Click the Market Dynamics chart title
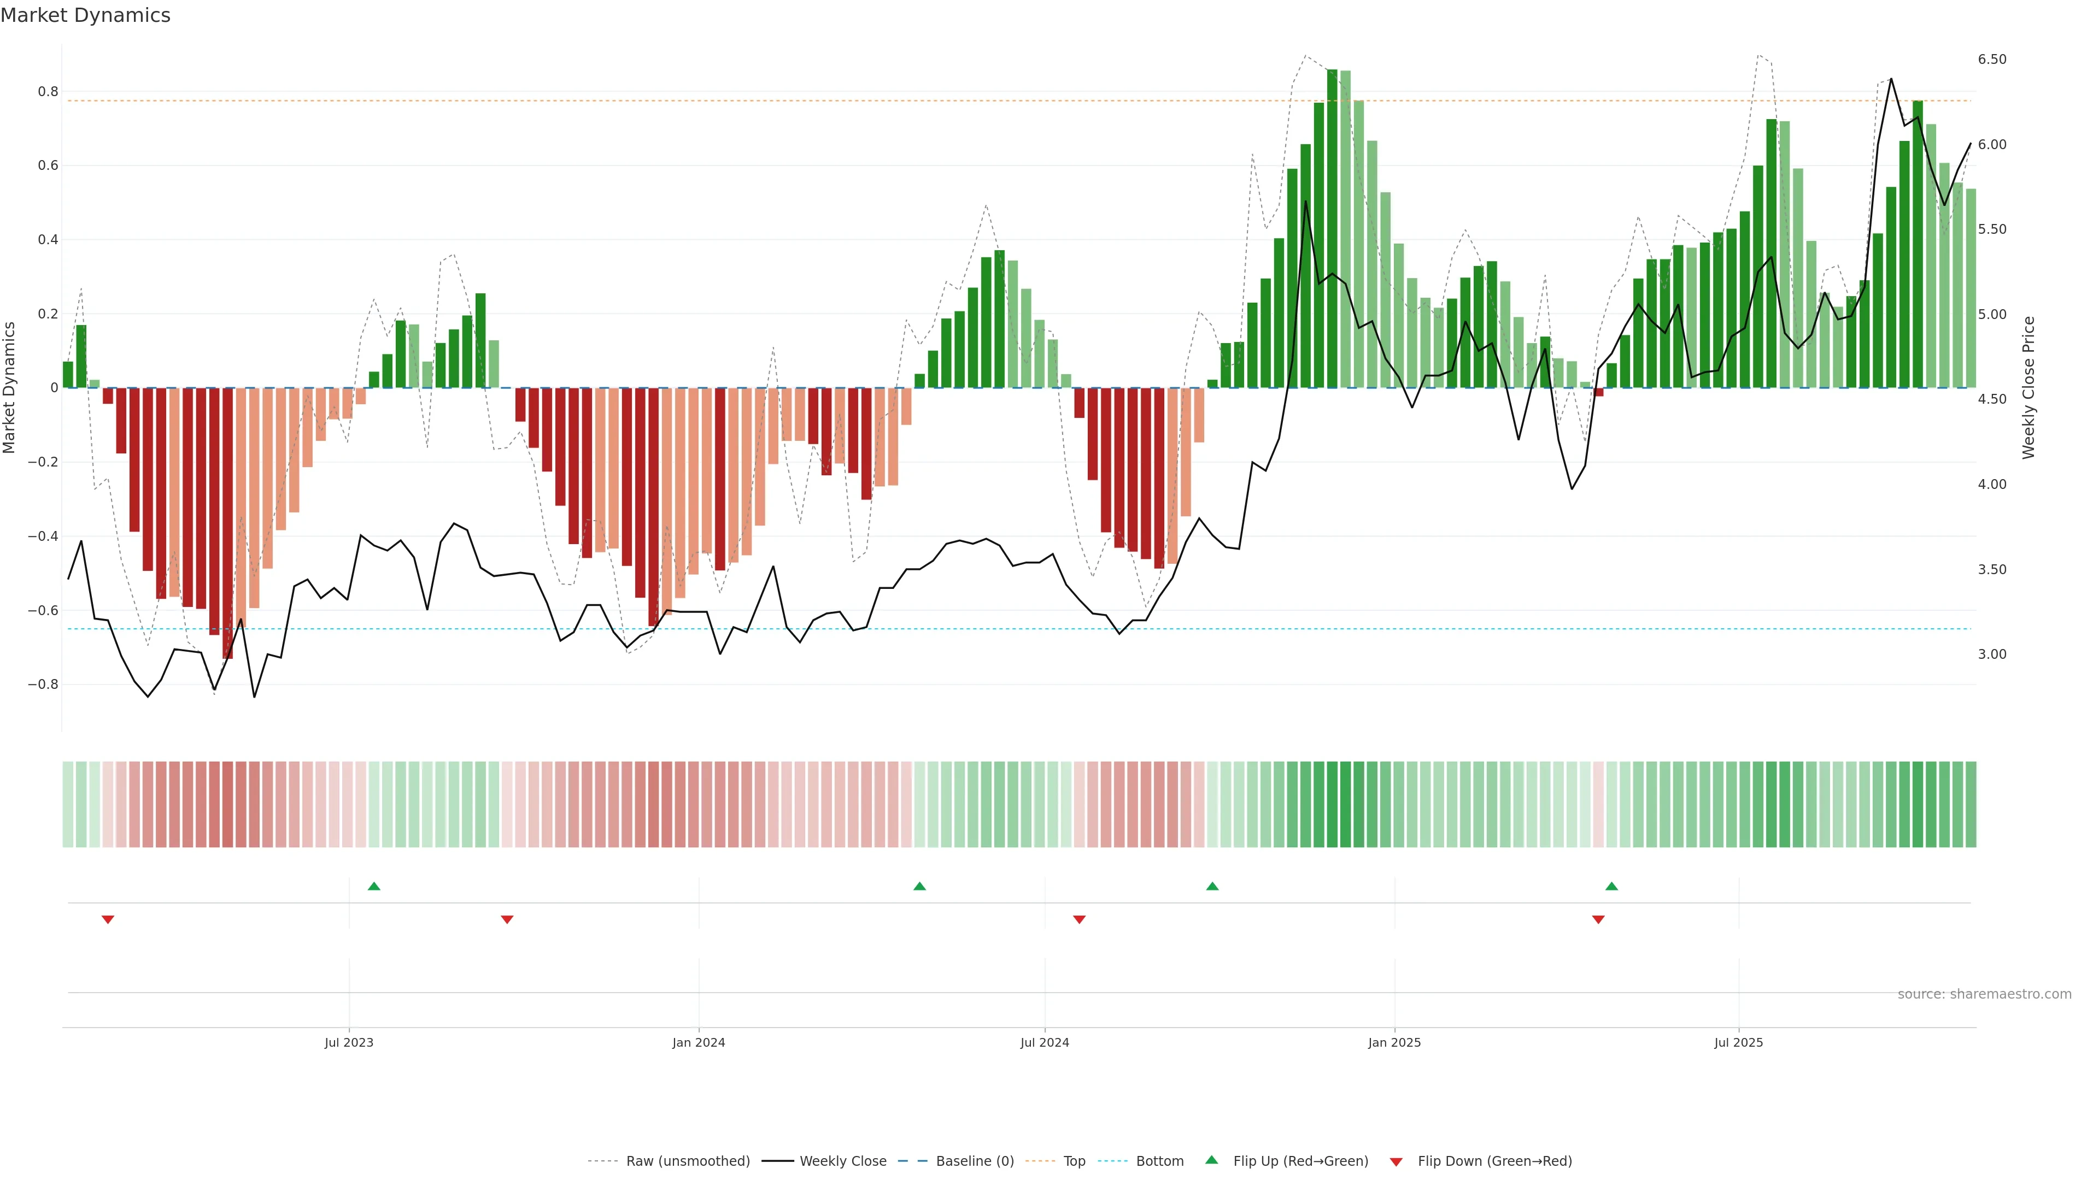 (86, 15)
